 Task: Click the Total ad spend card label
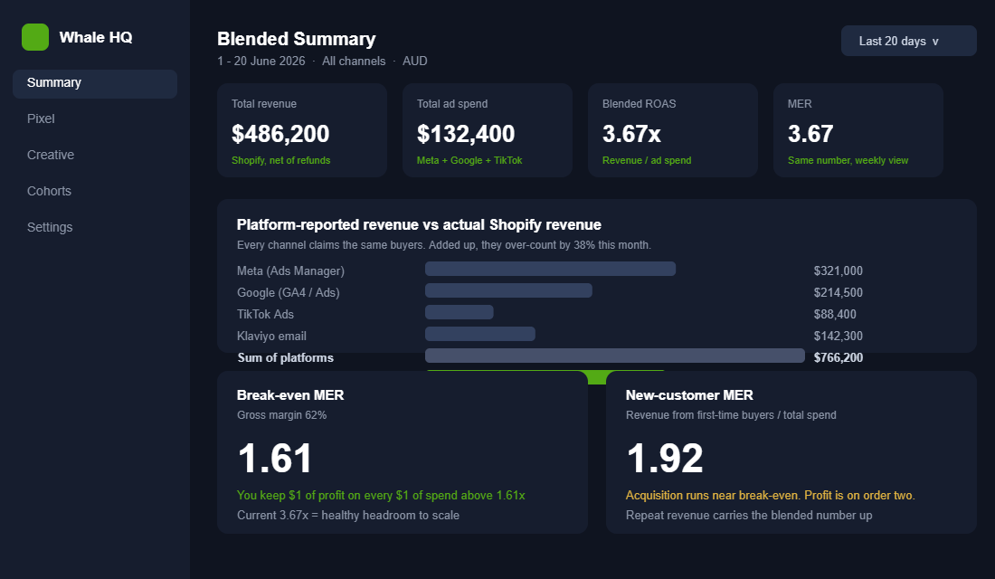451,103
